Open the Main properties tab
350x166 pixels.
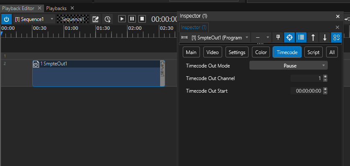pyautogui.click(x=191, y=52)
